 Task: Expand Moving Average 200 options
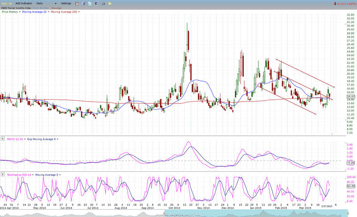[79, 12]
